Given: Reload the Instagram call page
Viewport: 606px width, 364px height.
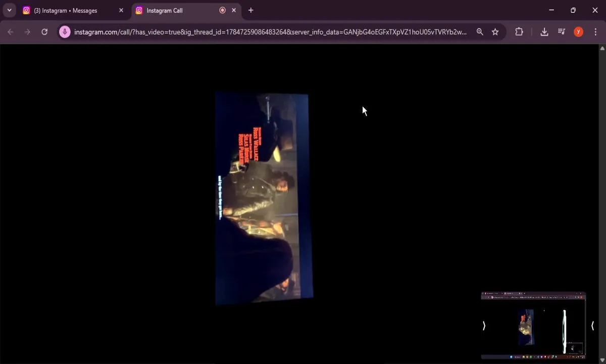Looking at the screenshot, I should pyautogui.click(x=44, y=32).
